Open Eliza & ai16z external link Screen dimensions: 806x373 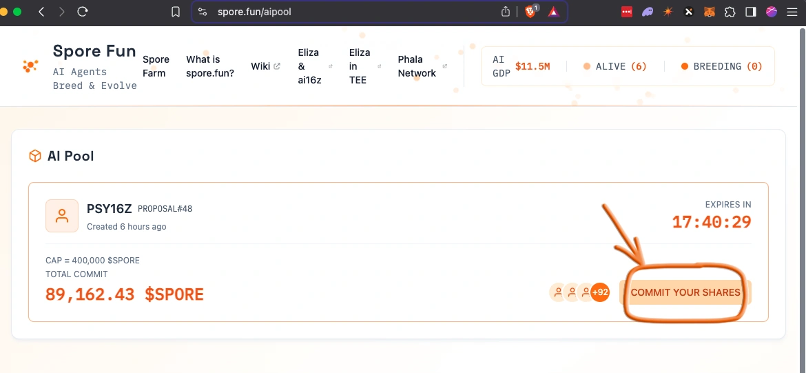[x=315, y=66]
